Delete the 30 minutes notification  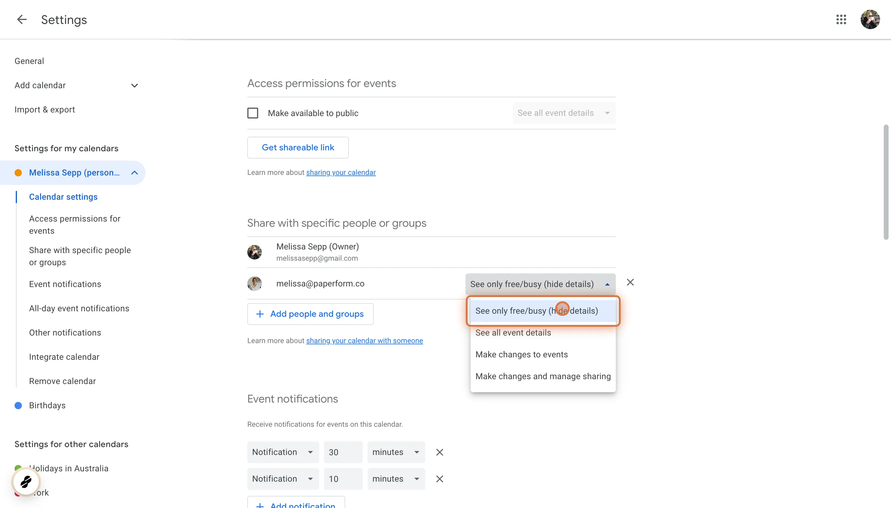coord(439,452)
